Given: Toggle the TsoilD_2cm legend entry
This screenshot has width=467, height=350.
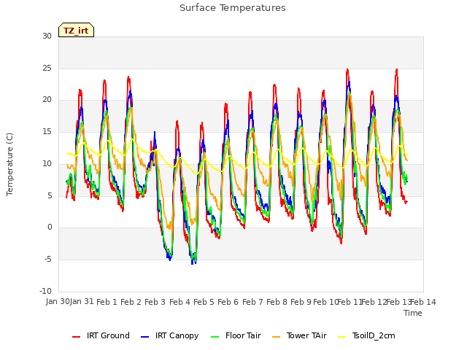Looking at the screenshot, I should pyautogui.click(x=366, y=335).
